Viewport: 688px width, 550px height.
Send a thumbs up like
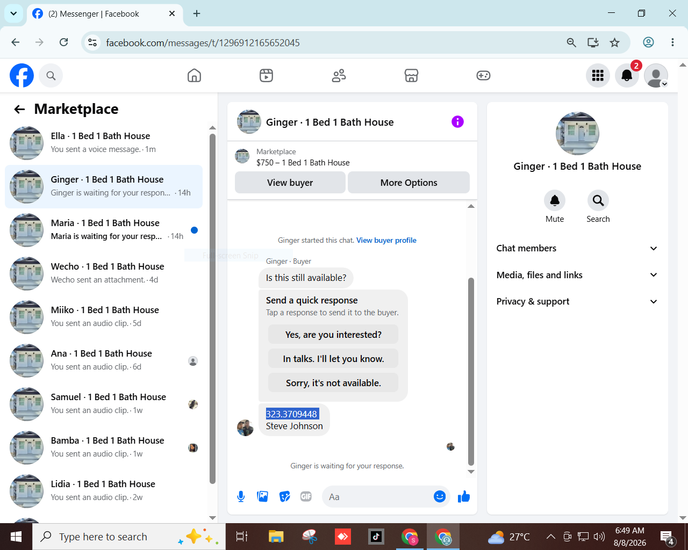click(464, 497)
